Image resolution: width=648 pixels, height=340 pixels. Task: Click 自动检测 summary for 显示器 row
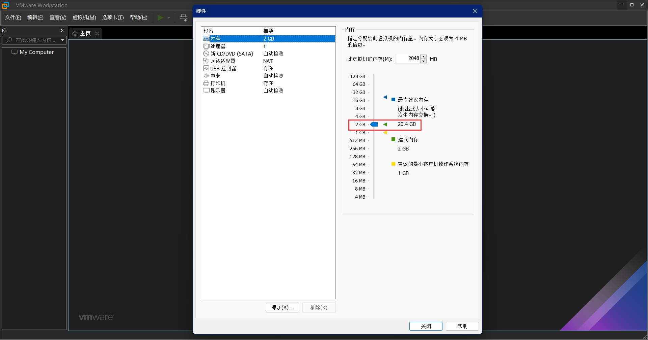tap(273, 91)
